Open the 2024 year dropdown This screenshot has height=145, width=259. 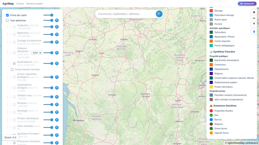[x=36, y=53]
